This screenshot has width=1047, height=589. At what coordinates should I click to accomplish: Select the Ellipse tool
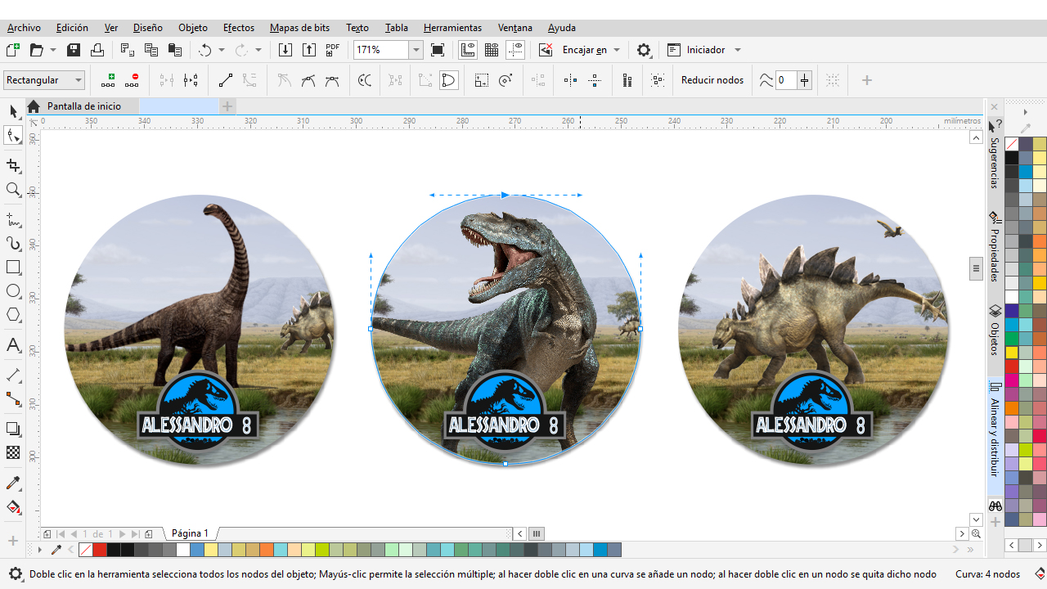click(x=13, y=291)
